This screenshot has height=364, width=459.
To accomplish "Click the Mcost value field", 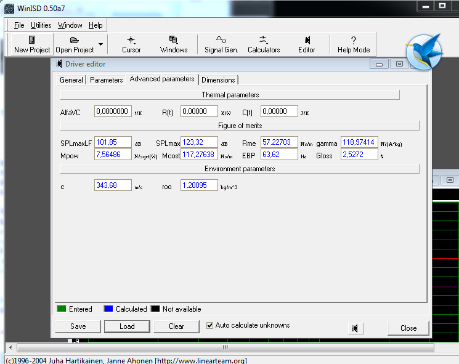I will click(x=199, y=155).
